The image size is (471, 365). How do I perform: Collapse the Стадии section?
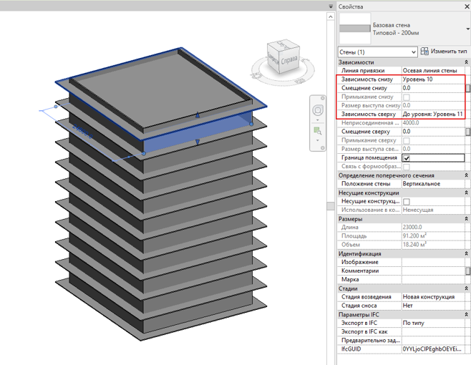(466, 288)
